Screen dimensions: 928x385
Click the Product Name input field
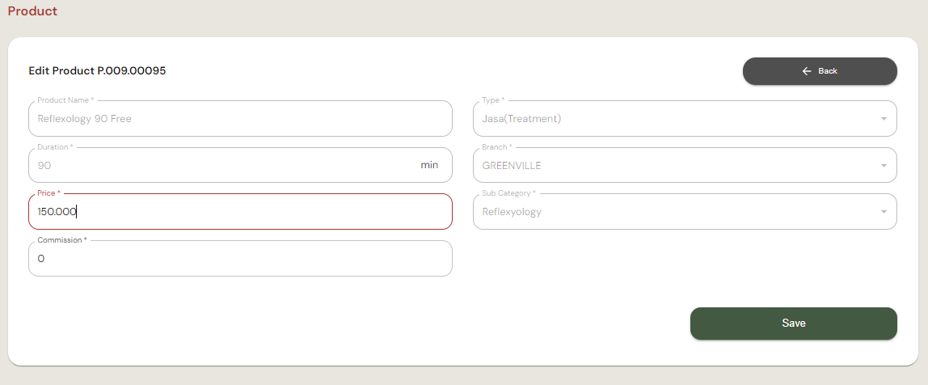[240, 119]
